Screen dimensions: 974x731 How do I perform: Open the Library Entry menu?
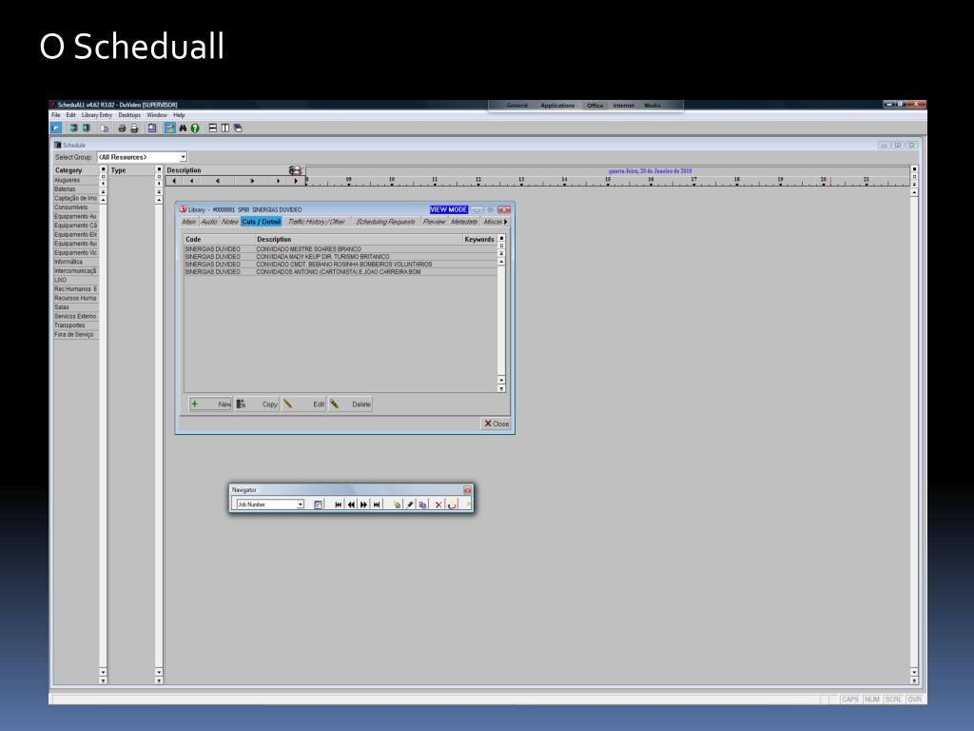tap(97, 115)
